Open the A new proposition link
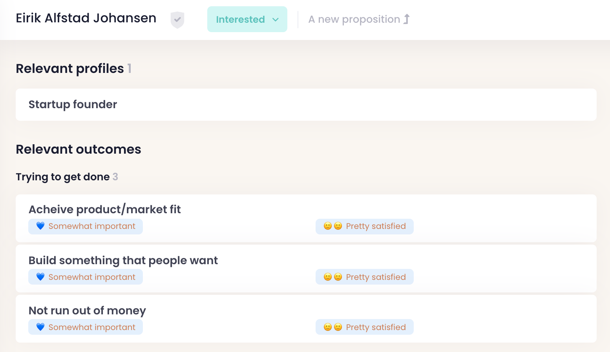The image size is (610, 352). 354,19
